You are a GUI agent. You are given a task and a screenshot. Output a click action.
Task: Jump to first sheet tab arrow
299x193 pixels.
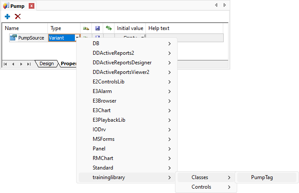click(x=6, y=64)
